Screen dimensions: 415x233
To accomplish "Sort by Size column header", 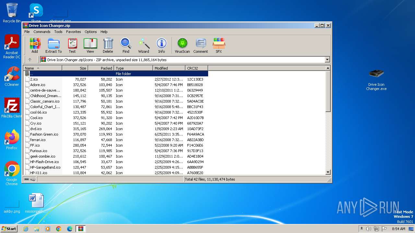I will pos(75,68).
